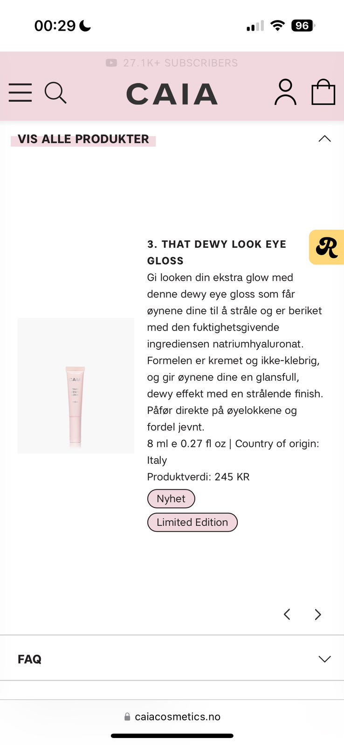Tap the yellow R rewards badge
344x745 pixels.
327,247
